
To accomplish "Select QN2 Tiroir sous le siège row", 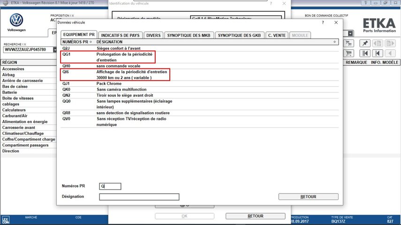I will pos(200,95).
